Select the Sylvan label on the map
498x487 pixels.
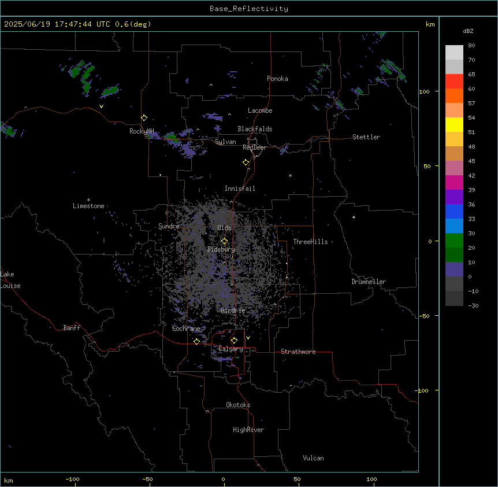tap(225, 142)
